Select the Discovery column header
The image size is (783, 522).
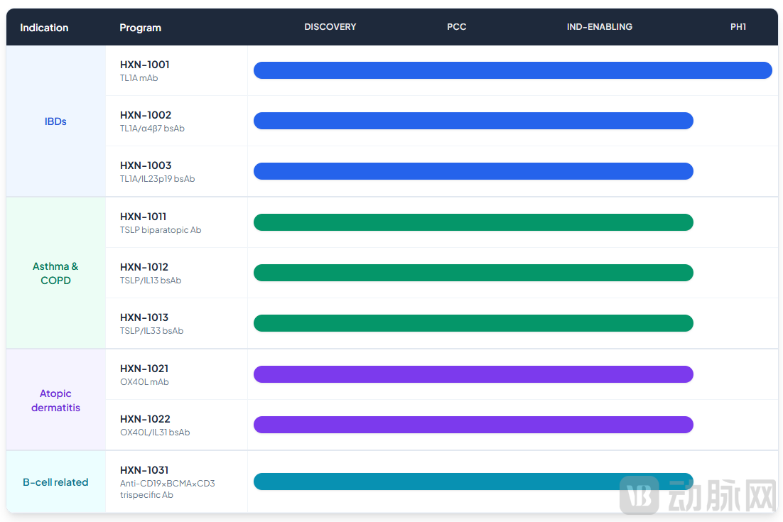click(330, 27)
